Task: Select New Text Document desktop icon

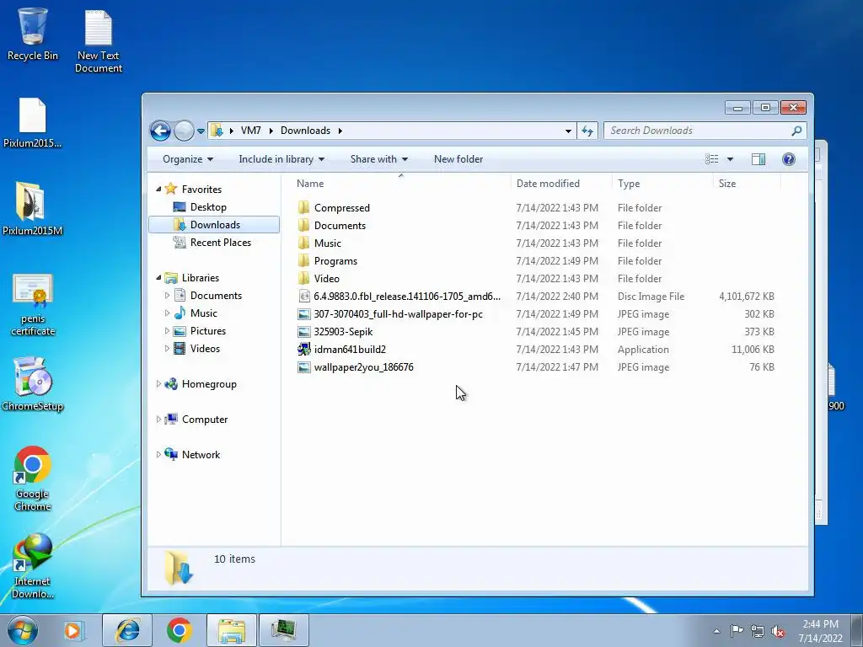Action: [x=99, y=41]
